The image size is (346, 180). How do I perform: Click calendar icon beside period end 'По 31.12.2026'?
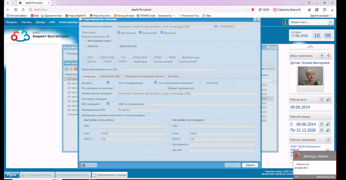(x=322, y=130)
